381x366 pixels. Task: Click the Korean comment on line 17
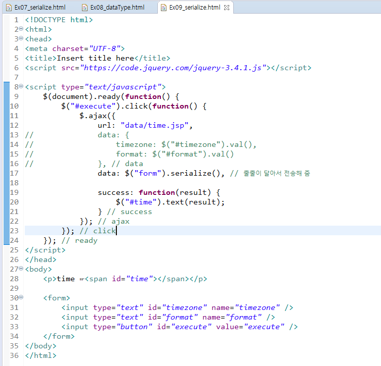click(x=270, y=173)
